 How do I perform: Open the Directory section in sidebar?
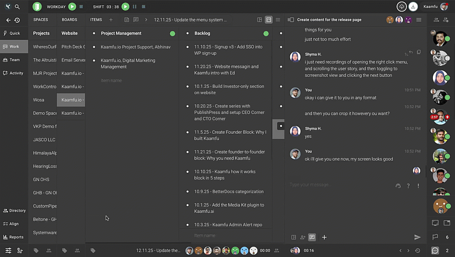click(x=14, y=211)
